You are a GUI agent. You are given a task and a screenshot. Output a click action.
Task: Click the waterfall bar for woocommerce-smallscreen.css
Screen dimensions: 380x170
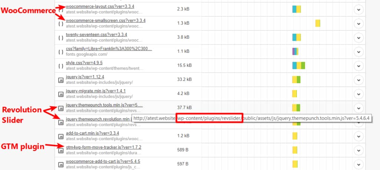(318, 23)
